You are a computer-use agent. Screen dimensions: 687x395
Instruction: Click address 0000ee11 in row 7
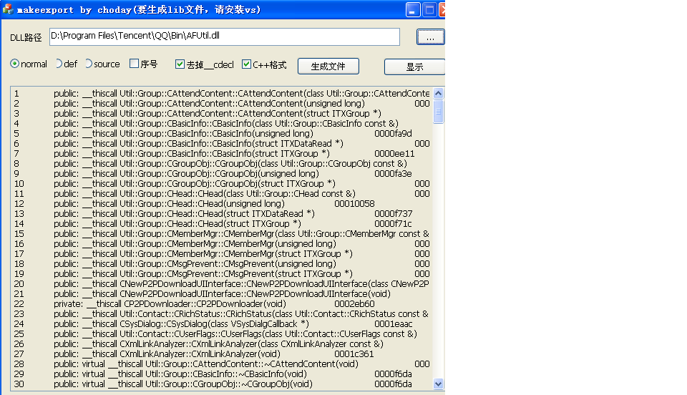click(394, 154)
